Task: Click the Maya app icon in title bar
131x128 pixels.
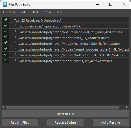Action: (x=5, y=4)
